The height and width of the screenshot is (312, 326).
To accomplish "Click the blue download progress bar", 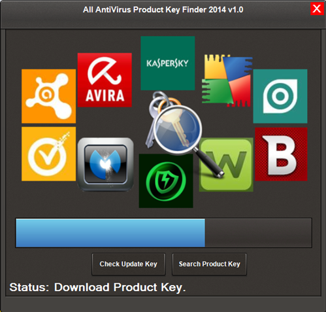I will click(163, 233).
